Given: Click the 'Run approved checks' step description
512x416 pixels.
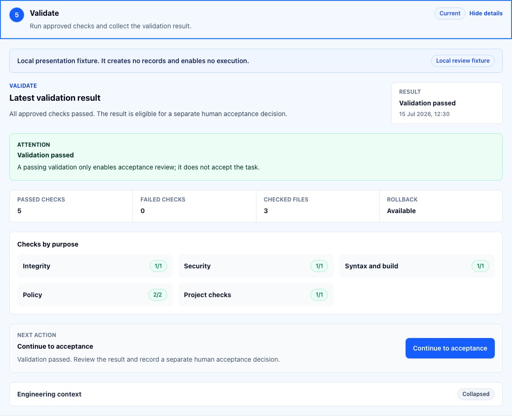Looking at the screenshot, I should 111,26.
